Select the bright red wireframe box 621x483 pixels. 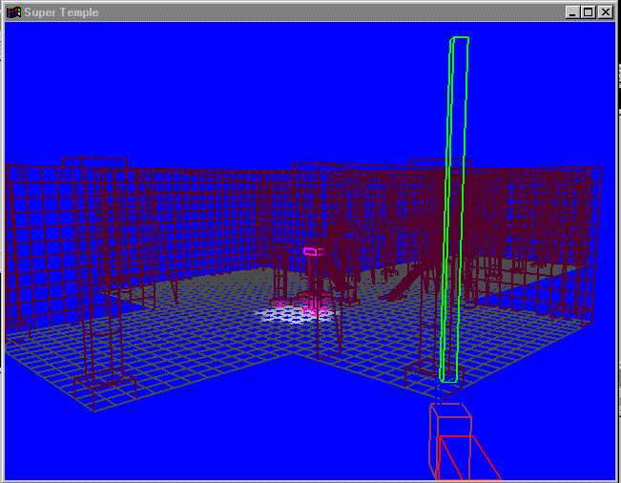pyautogui.click(x=466, y=458)
